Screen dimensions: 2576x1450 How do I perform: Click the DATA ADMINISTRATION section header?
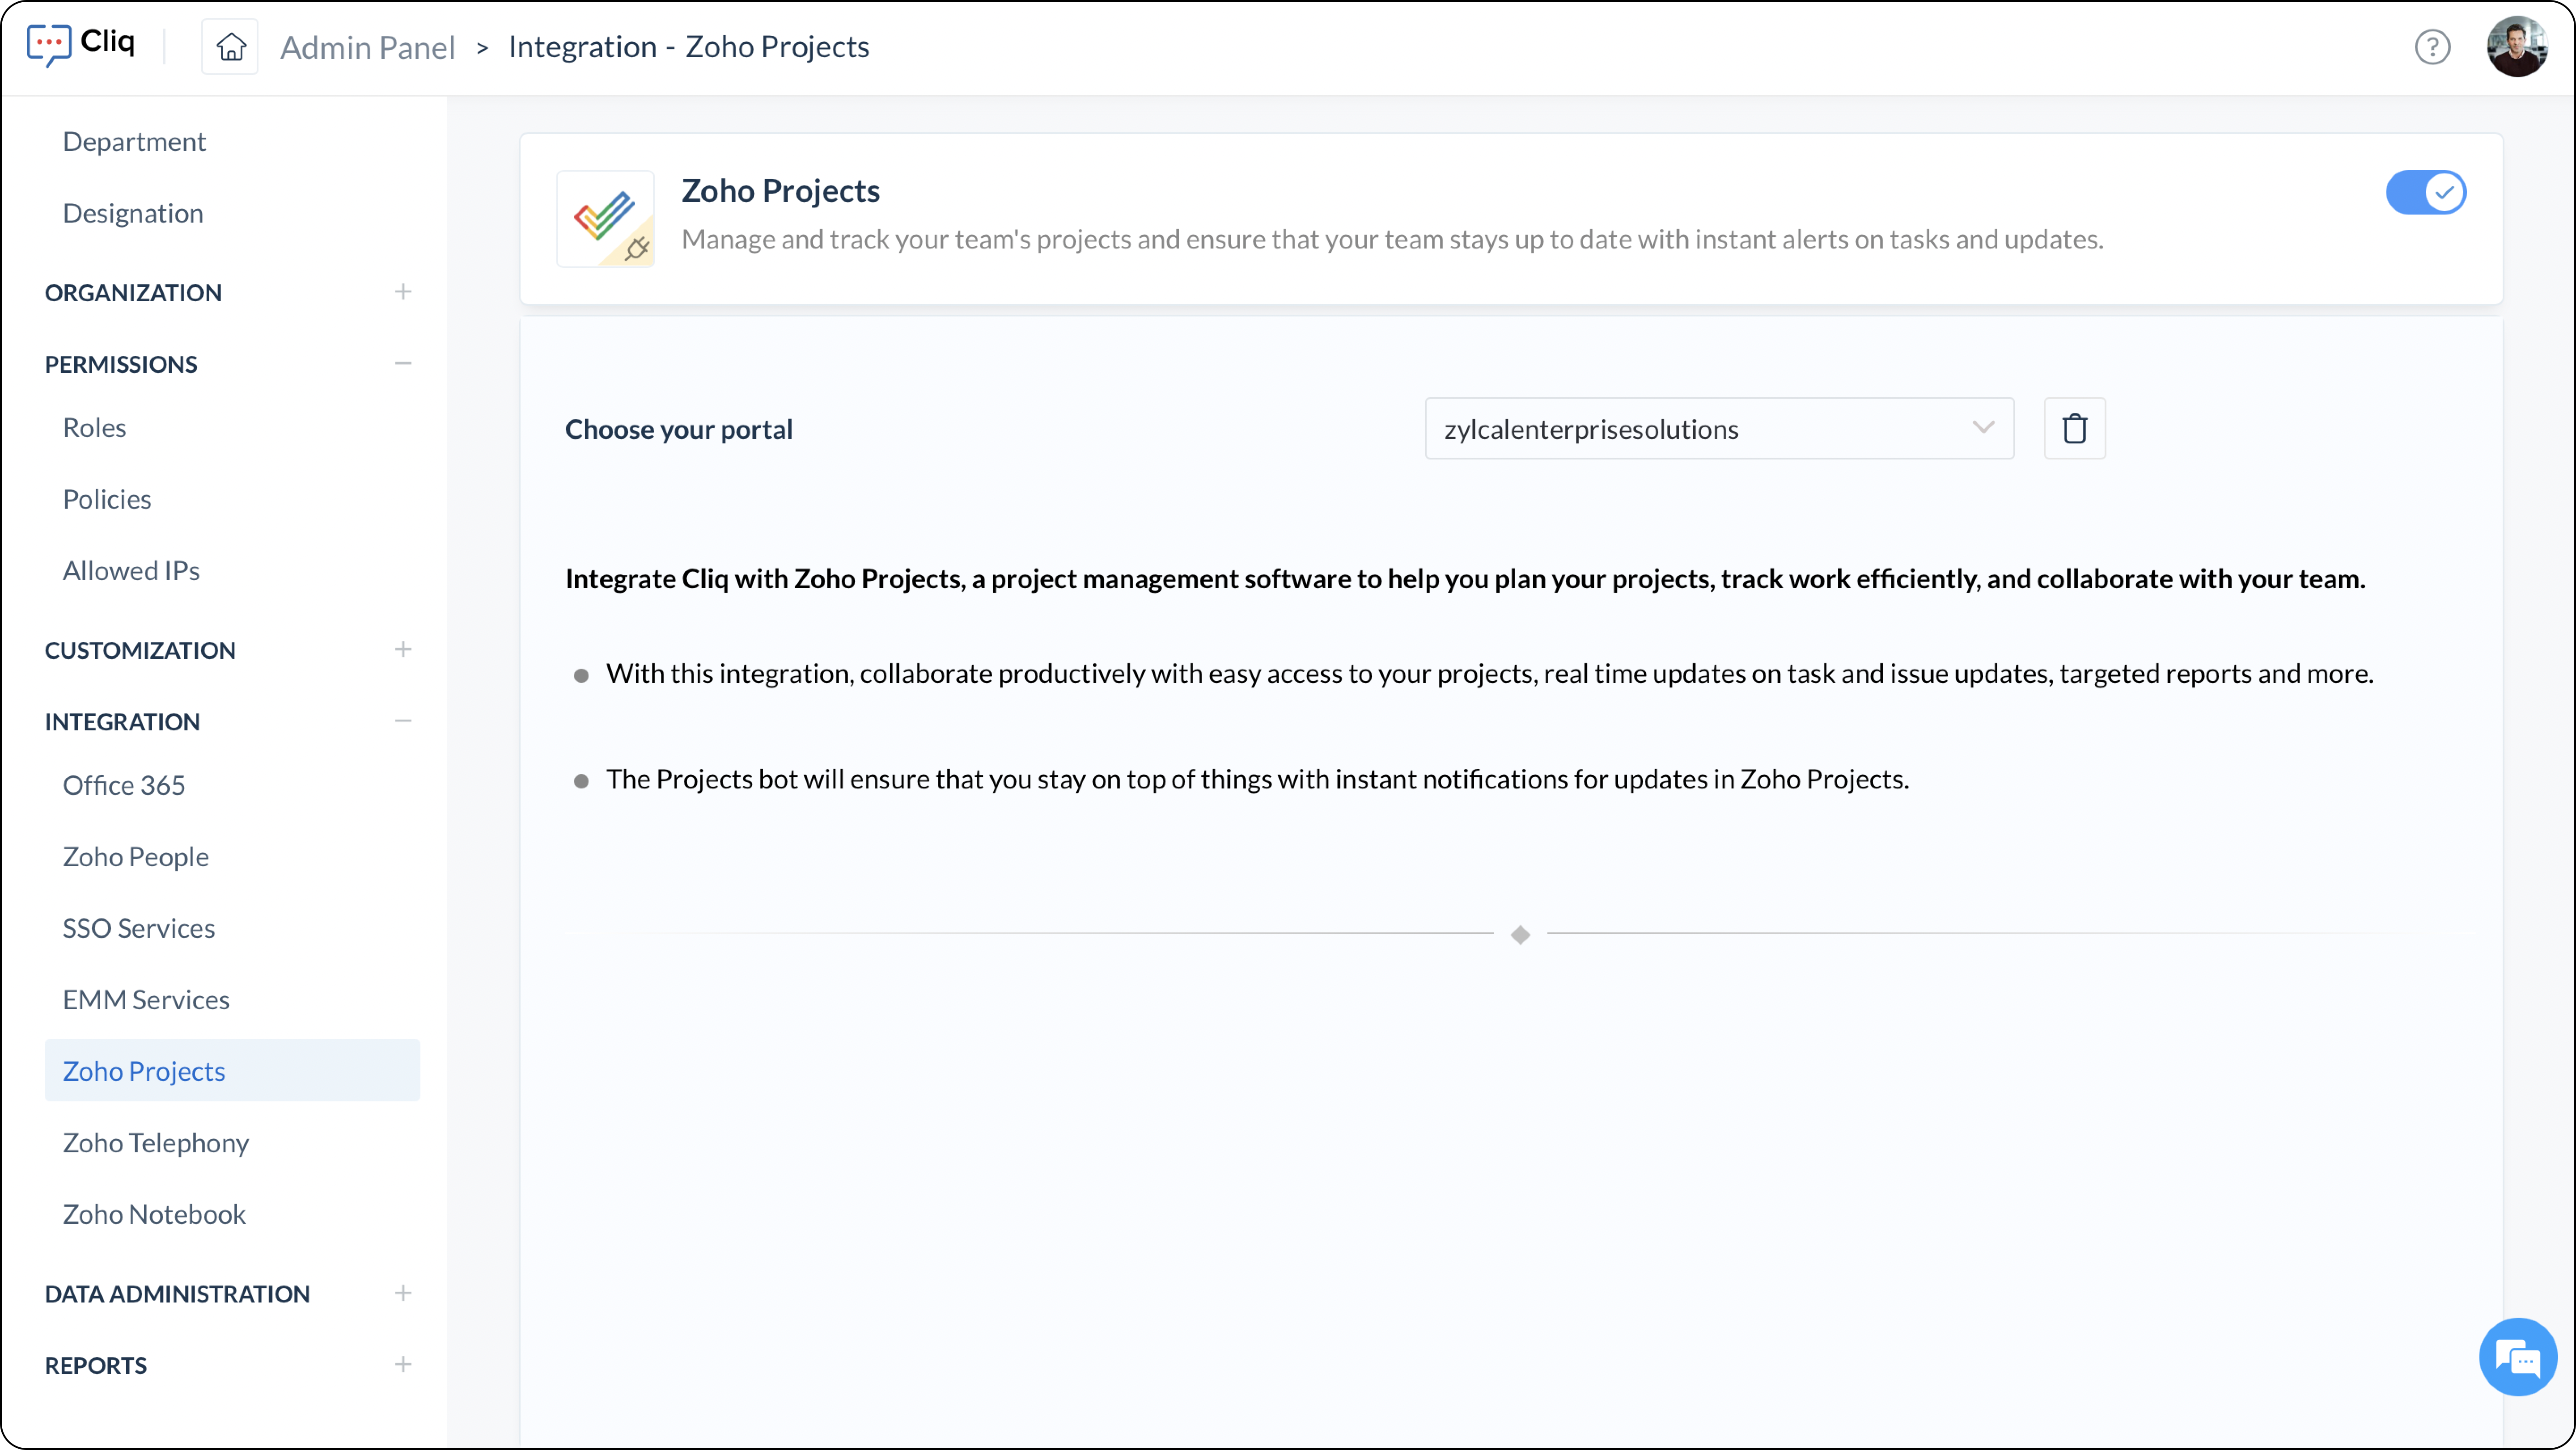(x=177, y=1294)
